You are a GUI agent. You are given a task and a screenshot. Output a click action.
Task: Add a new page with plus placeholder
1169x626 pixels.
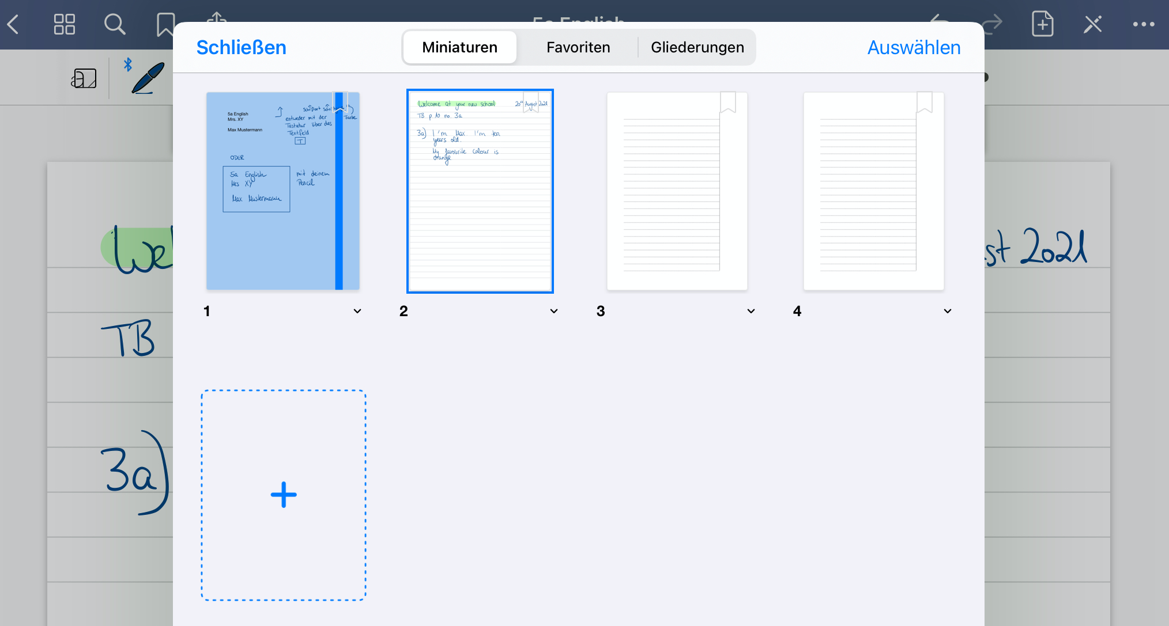pyautogui.click(x=284, y=495)
